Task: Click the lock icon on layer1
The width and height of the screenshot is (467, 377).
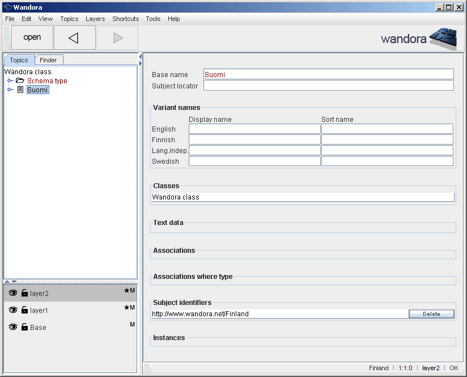Action: [24, 310]
